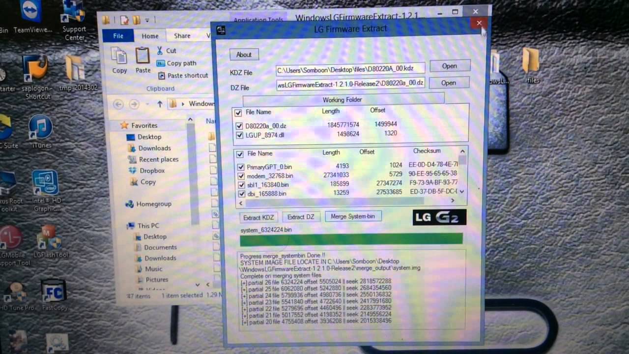629x354 pixels.
Task: Select the TeamViewer desktop shortcut
Action: (32, 12)
